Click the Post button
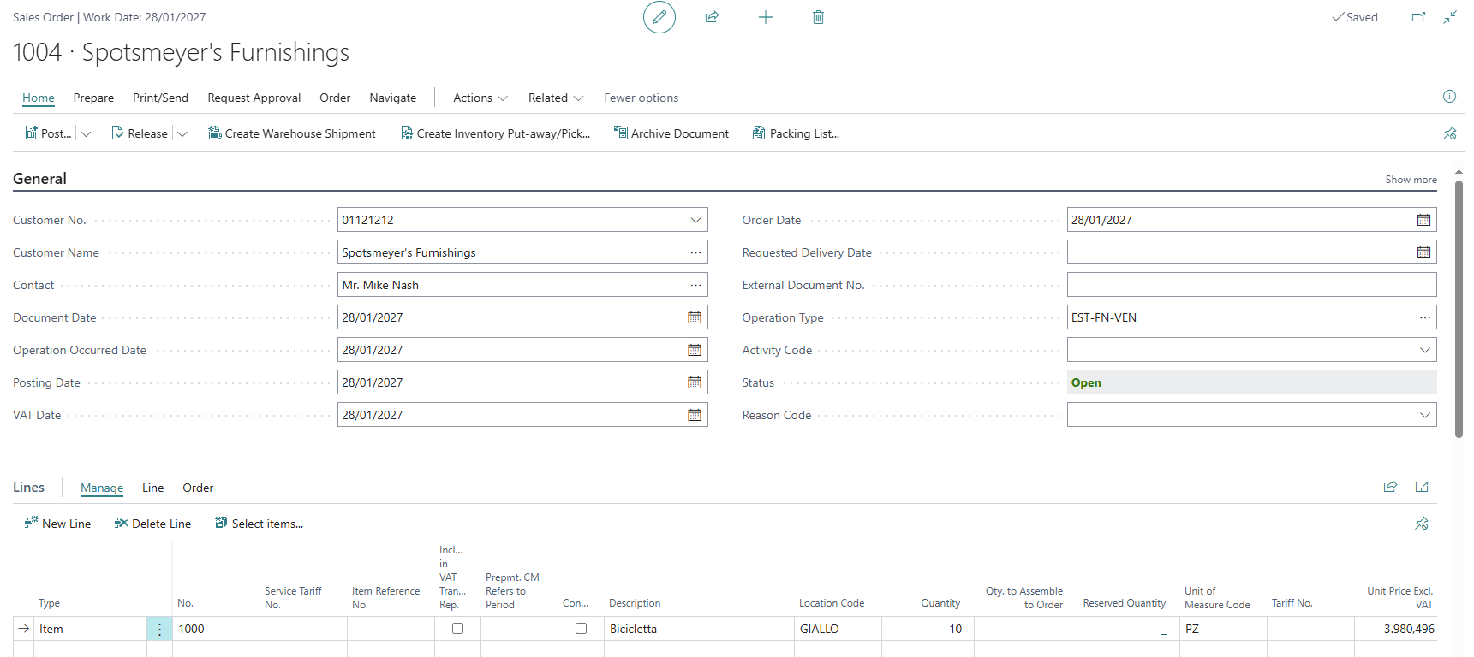Image resolution: width=1474 pixels, height=657 pixels. 48,133
